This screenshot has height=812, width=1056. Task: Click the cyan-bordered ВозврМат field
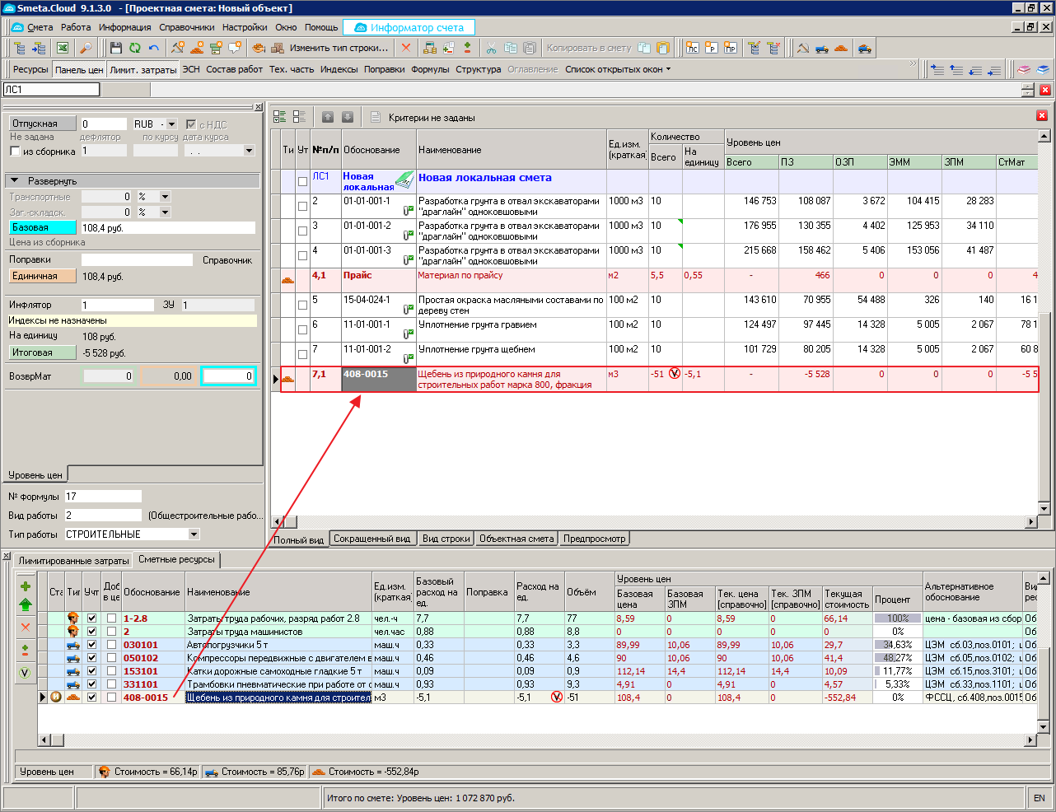point(229,376)
